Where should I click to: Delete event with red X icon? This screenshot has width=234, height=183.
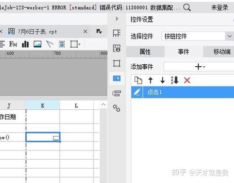[x=187, y=80]
